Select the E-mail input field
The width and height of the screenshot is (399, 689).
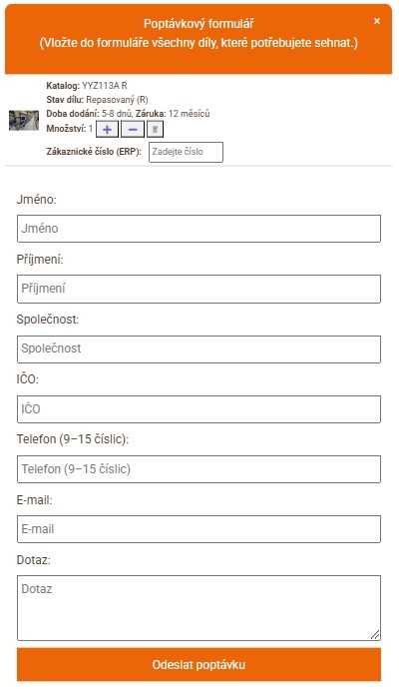(x=199, y=529)
